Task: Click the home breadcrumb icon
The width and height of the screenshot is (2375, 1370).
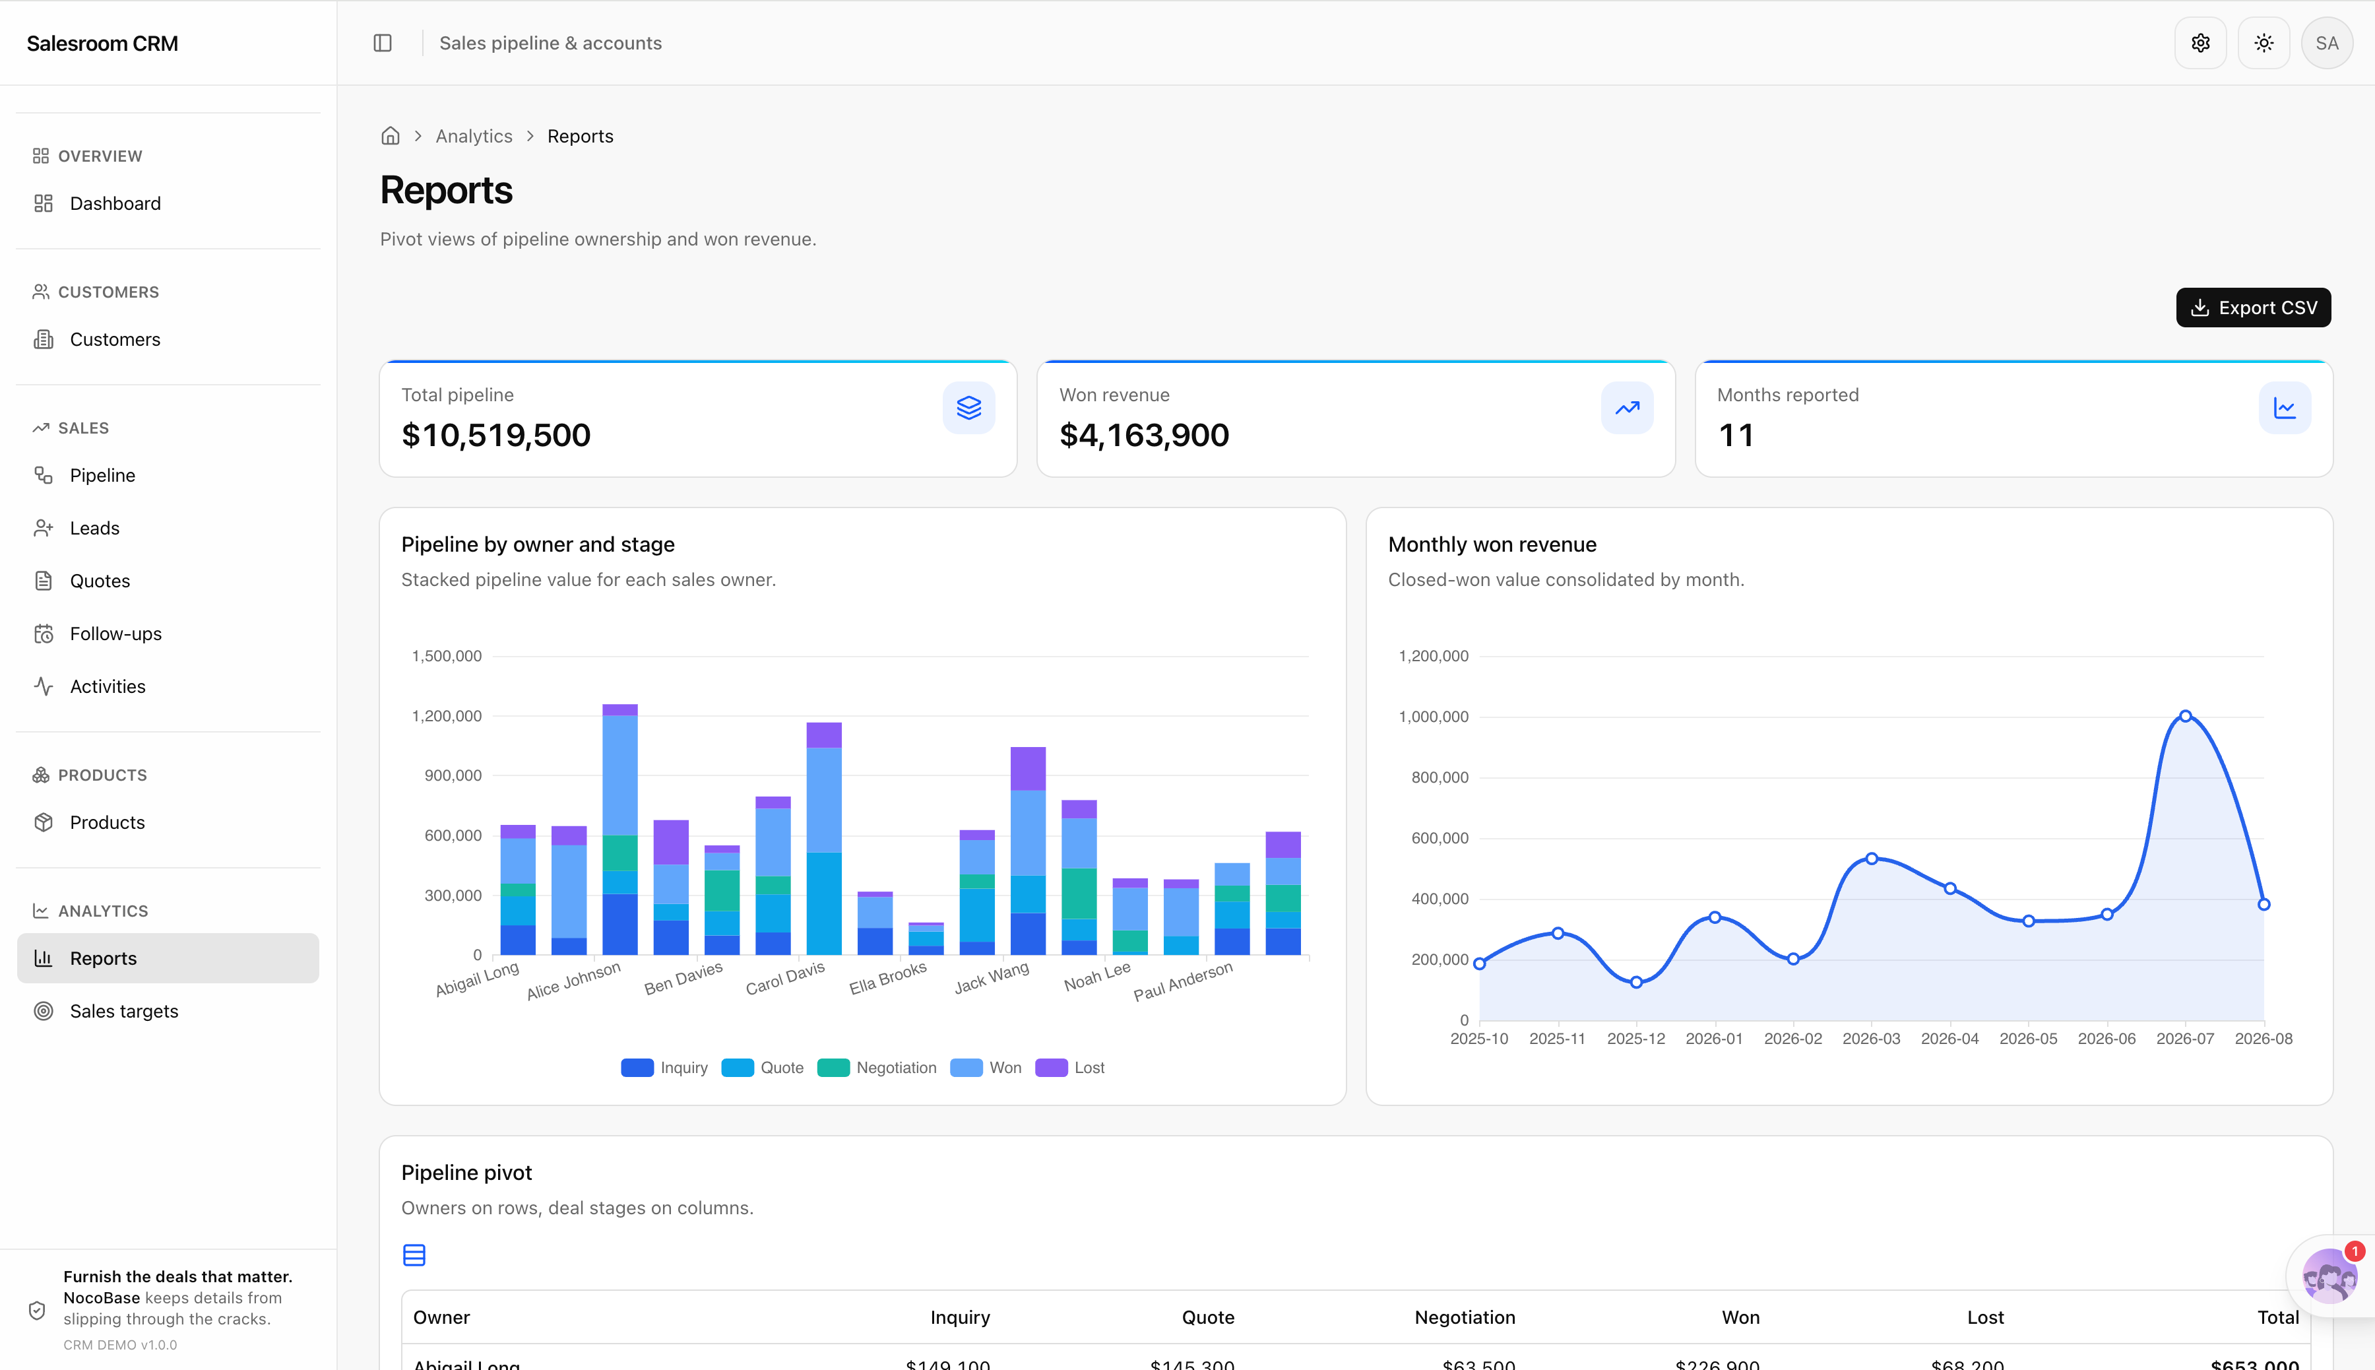Action: (391, 137)
